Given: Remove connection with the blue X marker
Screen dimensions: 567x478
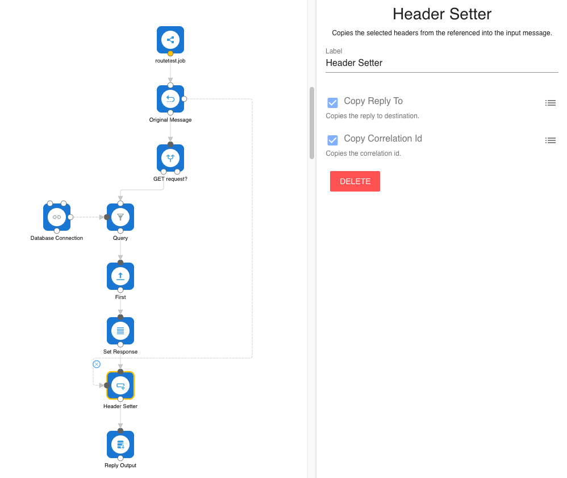Looking at the screenshot, I should click(x=97, y=364).
